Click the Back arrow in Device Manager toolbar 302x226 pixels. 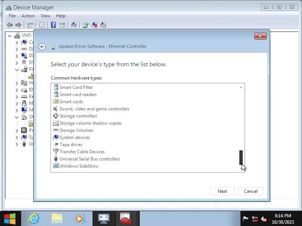pyautogui.click(x=10, y=25)
